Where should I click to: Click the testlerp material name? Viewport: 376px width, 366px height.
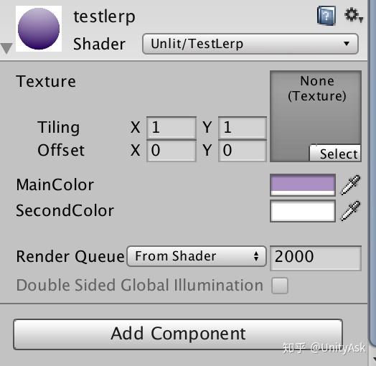click(x=104, y=17)
